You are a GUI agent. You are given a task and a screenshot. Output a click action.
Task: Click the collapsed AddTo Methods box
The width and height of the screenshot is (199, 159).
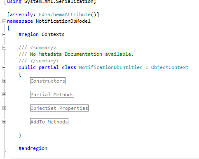tap(49, 122)
